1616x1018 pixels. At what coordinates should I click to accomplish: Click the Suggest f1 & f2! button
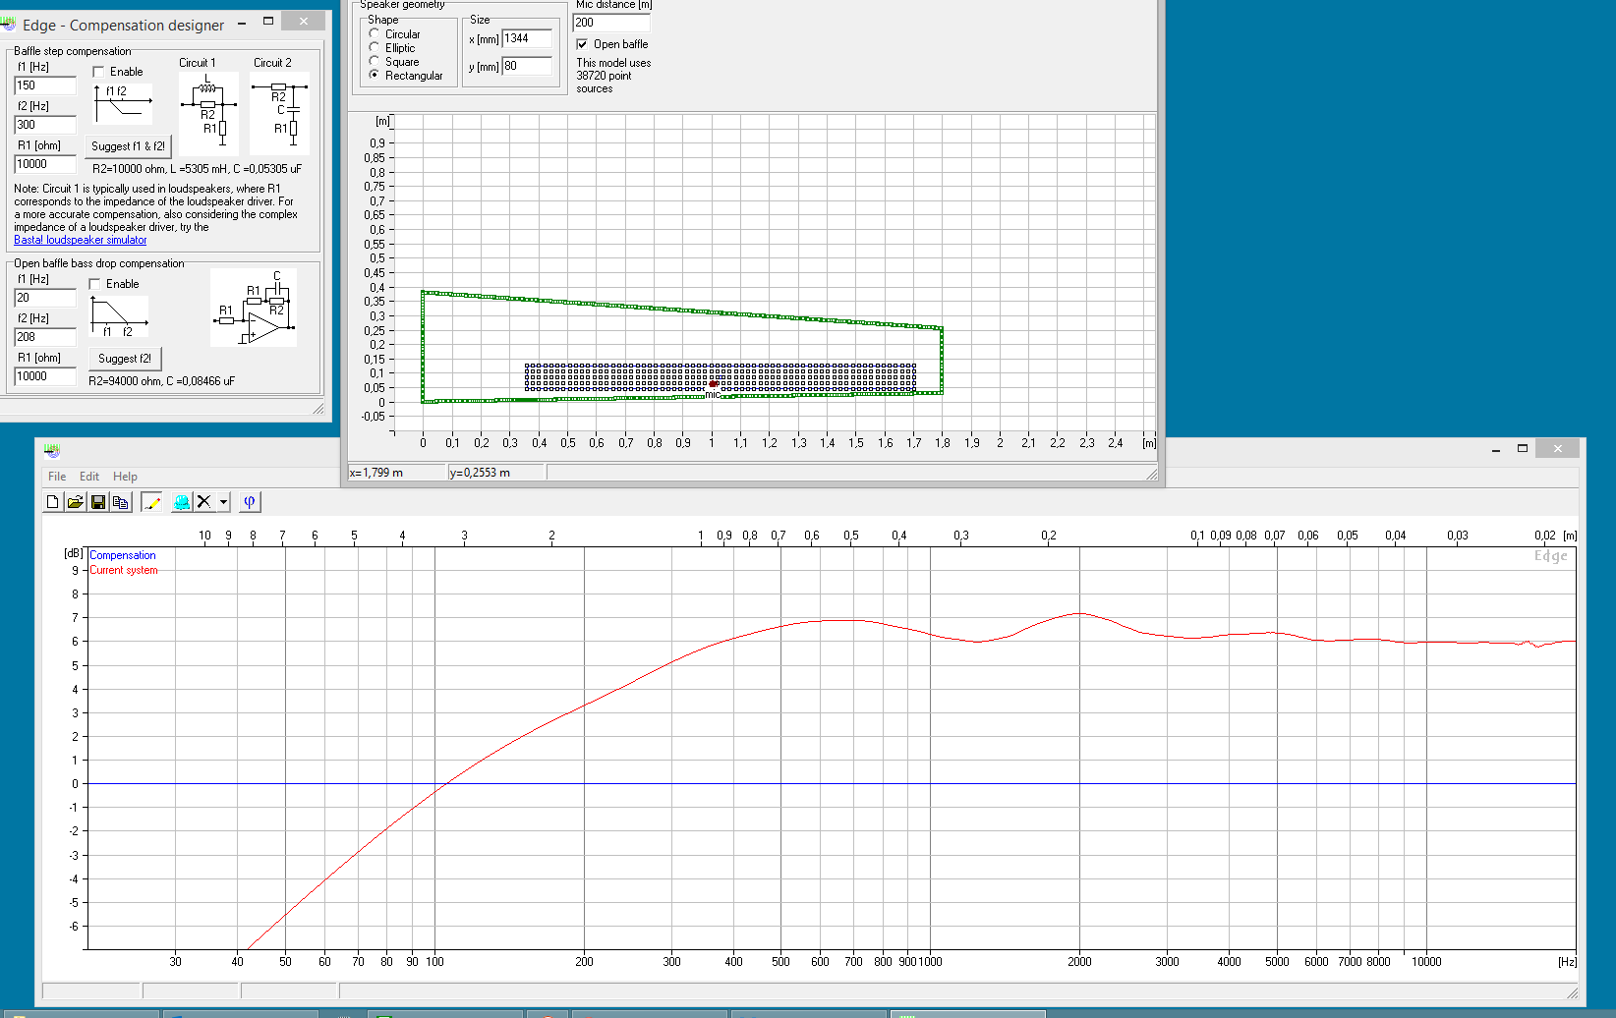128,146
